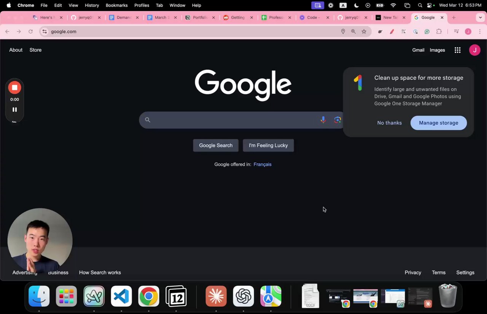Open the DOCX file in the Dock
The height and width of the screenshot is (314, 487).
(310, 296)
